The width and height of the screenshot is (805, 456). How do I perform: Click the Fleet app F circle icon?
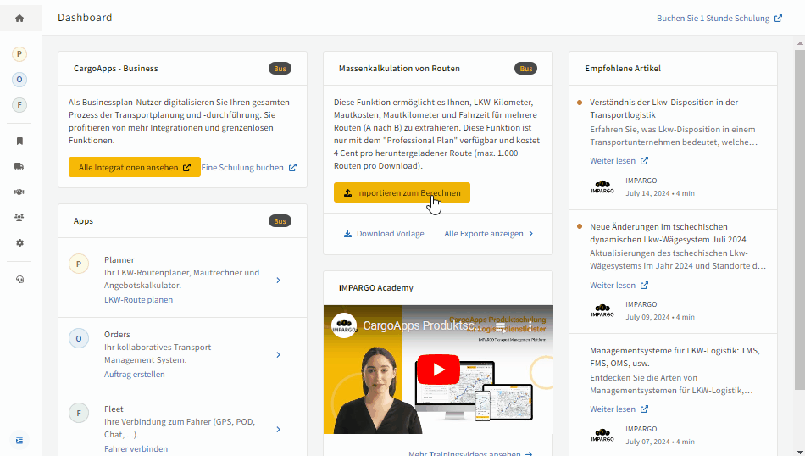pyautogui.click(x=79, y=413)
